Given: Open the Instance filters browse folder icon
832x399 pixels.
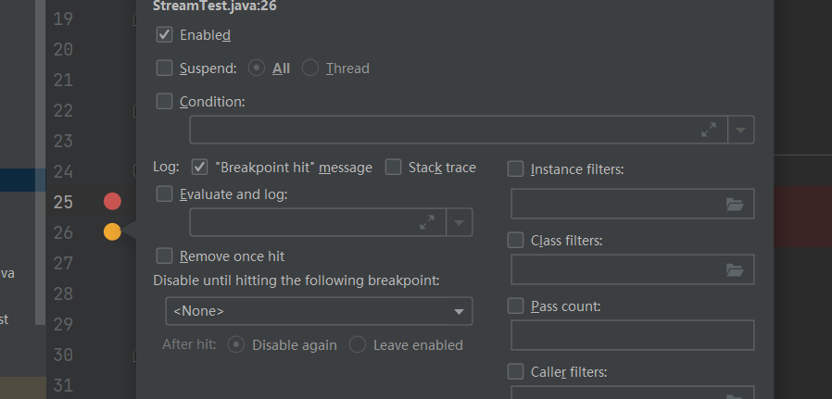Looking at the screenshot, I should [735, 205].
